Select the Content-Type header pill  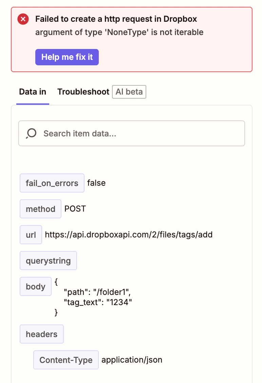pyautogui.click(x=66, y=360)
